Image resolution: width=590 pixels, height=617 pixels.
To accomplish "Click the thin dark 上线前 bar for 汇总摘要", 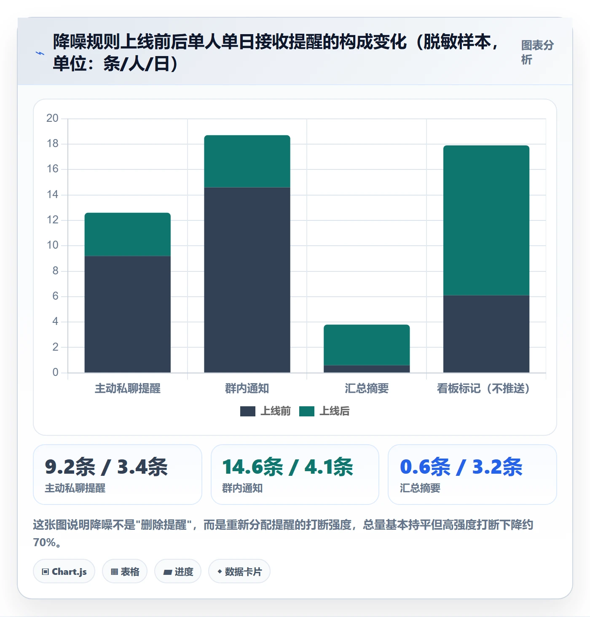I will [367, 369].
